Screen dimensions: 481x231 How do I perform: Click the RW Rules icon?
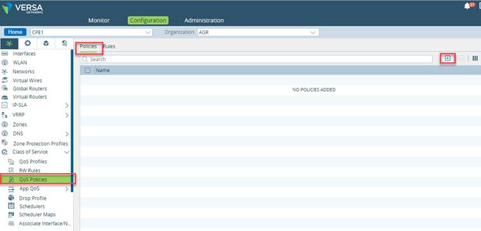[11, 171]
